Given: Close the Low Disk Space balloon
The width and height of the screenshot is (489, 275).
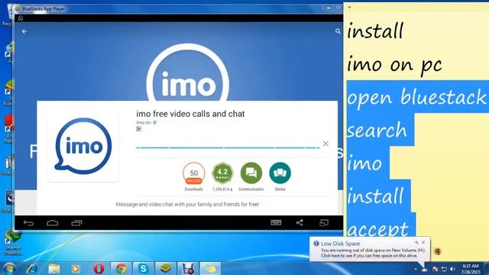Looking at the screenshot, I should (x=423, y=242).
